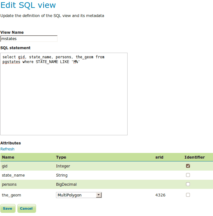Screen dimensions: 213x216
Task: Click the Edit SQL view heading
Action: tap(28, 5)
